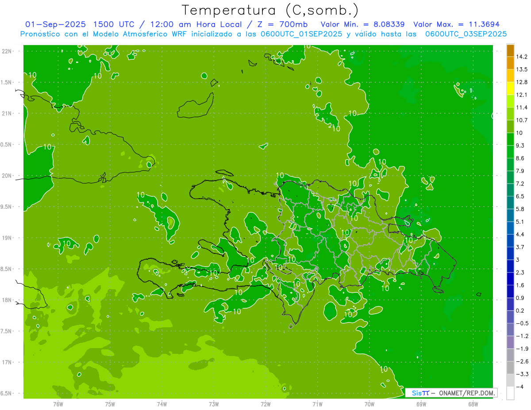Image resolution: width=531 pixels, height=410 pixels.
Task: Click the colorbar value "12.8"
Action: pyautogui.click(x=522, y=82)
